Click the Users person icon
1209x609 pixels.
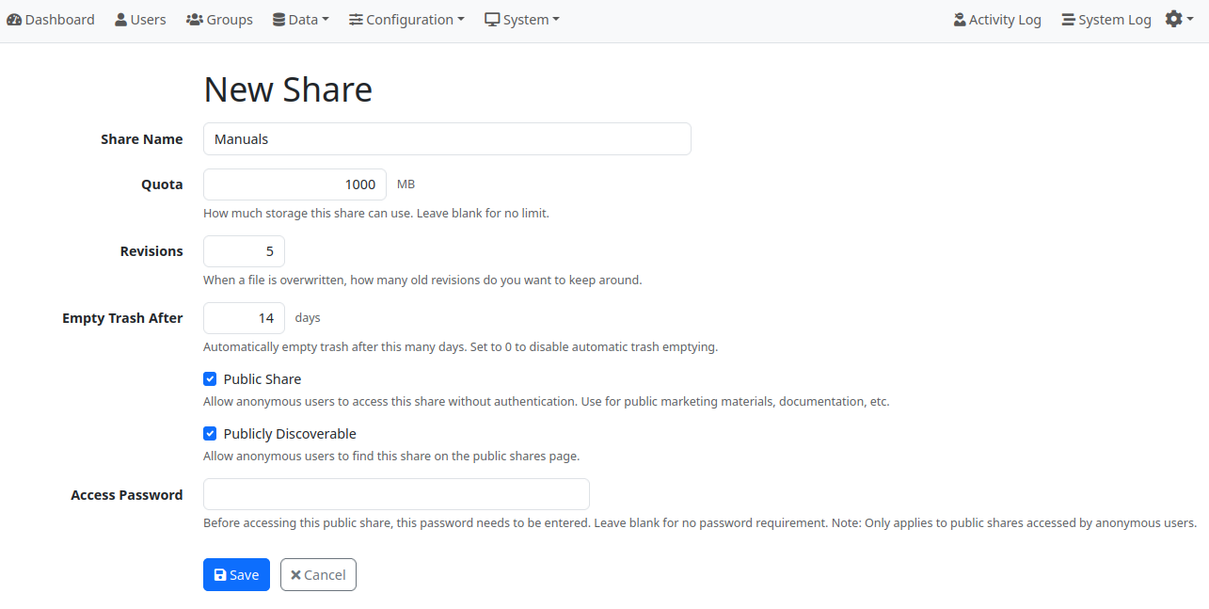119,19
